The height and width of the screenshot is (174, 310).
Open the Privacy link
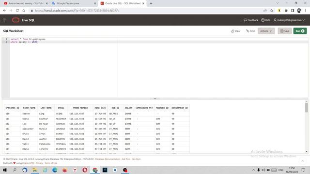(x=39, y=163)
